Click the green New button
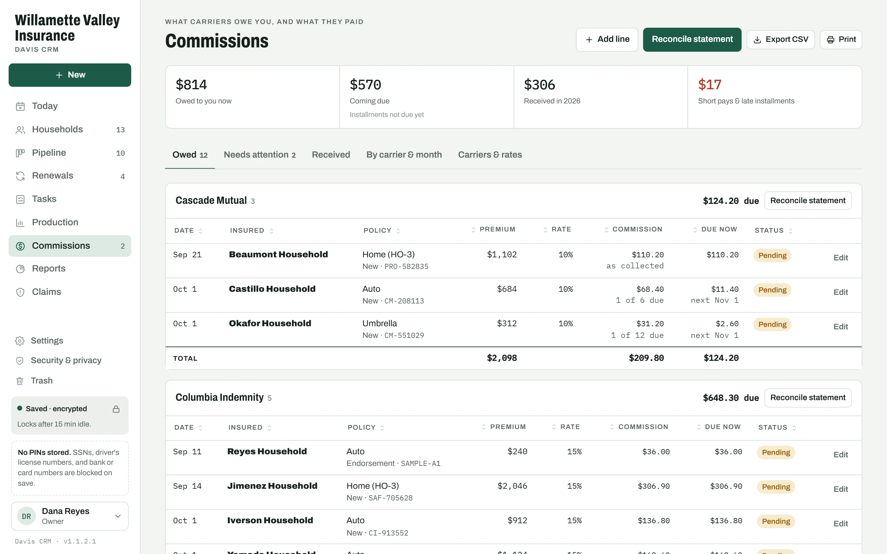 (70, 75)
